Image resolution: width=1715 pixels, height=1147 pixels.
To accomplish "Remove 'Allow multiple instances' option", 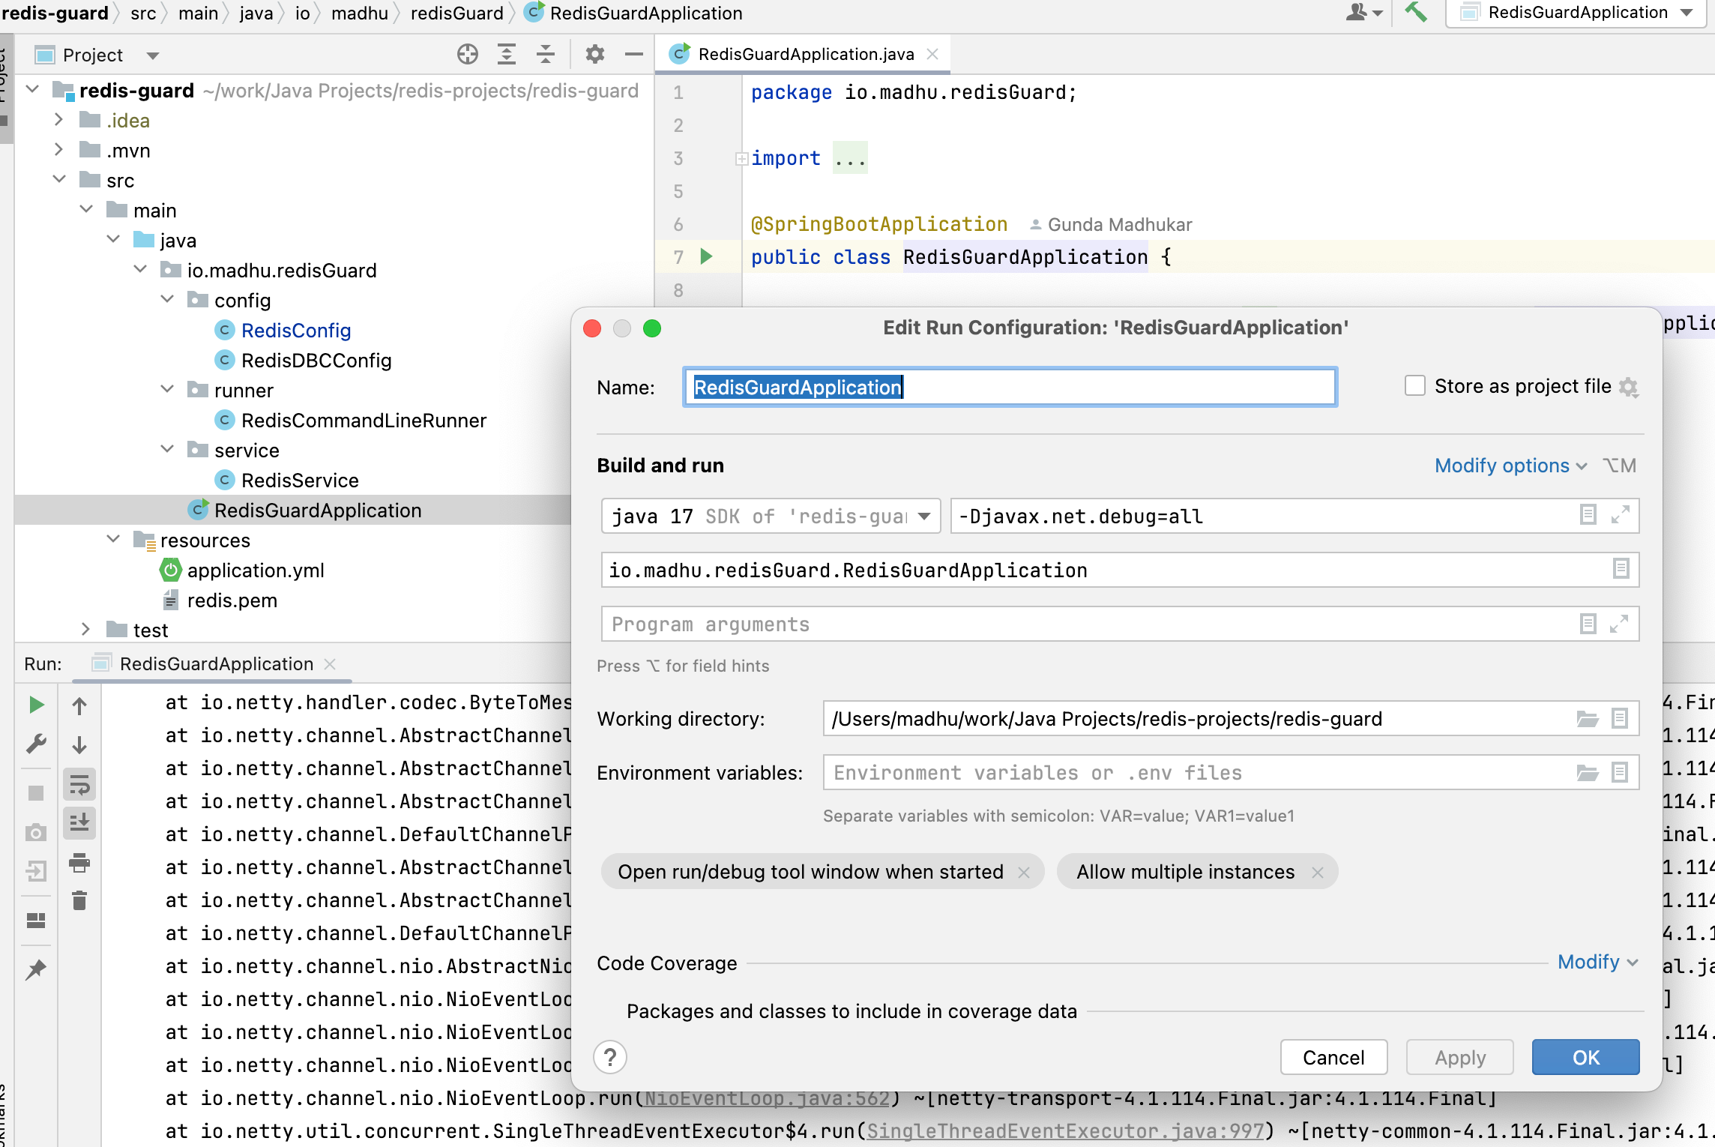I will 1317,872.
